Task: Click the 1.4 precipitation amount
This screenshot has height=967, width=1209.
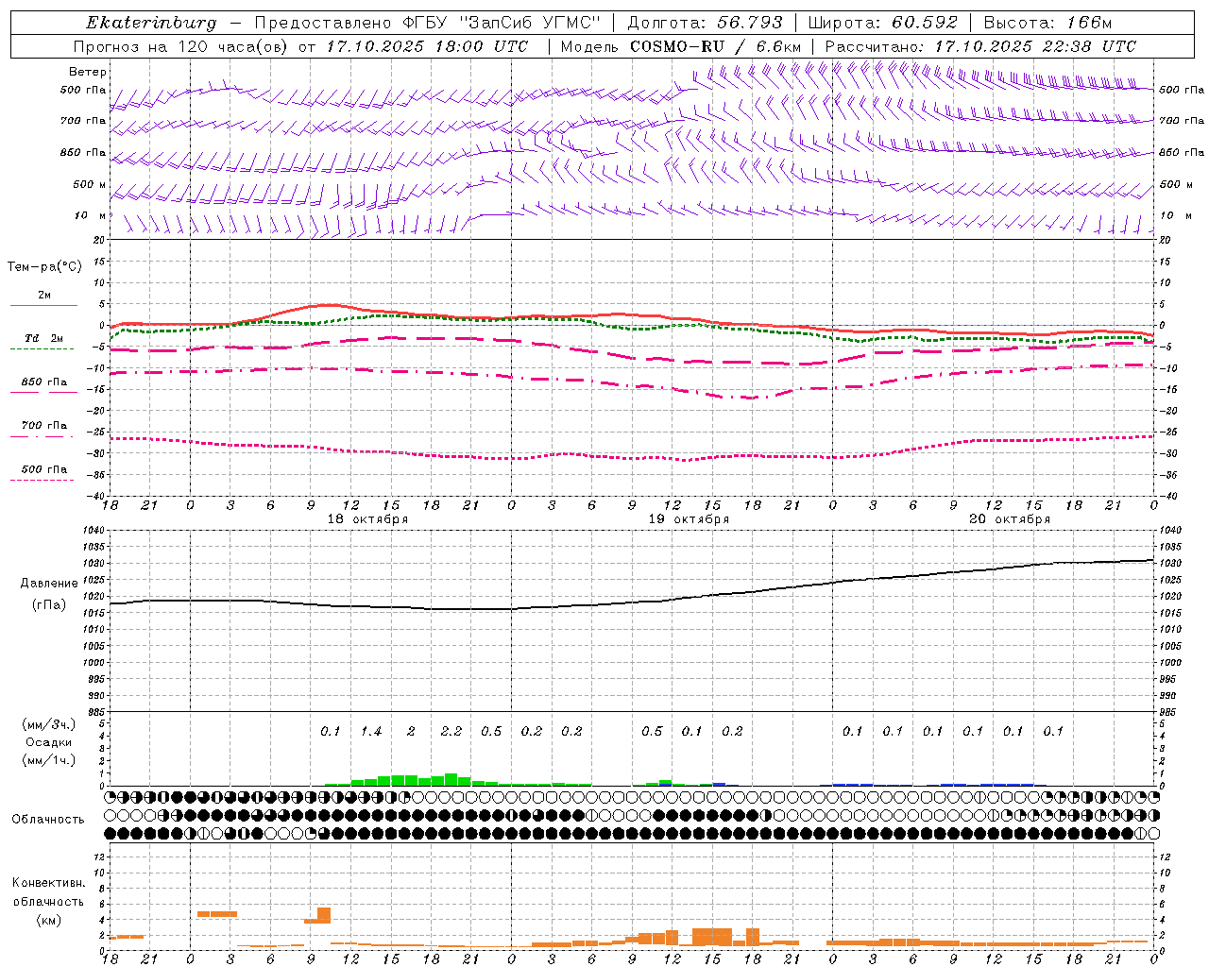Action: point(371,731)
